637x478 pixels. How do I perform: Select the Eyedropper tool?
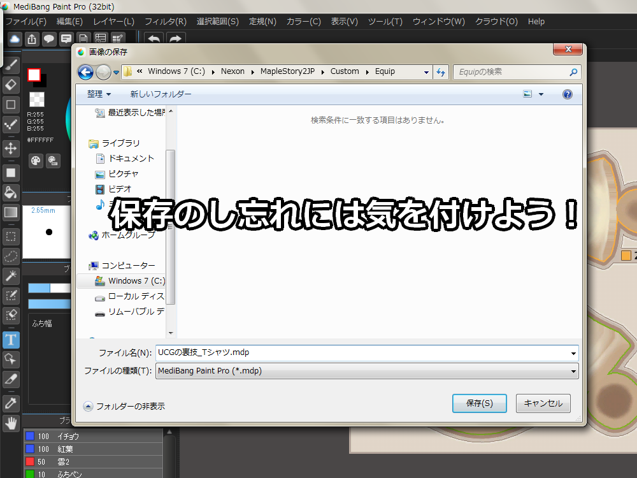[x=11, y=403]
